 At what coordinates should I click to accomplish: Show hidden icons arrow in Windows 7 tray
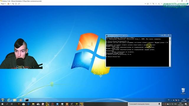[x=171, y=100]
